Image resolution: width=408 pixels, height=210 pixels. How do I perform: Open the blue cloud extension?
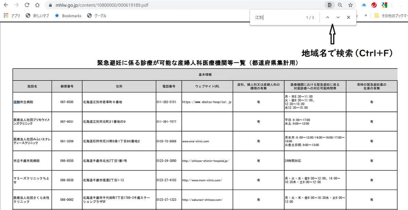point(364,5)
